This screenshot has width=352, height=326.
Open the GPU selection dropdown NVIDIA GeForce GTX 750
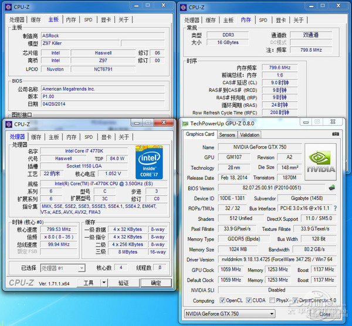(x=230, y=314)
